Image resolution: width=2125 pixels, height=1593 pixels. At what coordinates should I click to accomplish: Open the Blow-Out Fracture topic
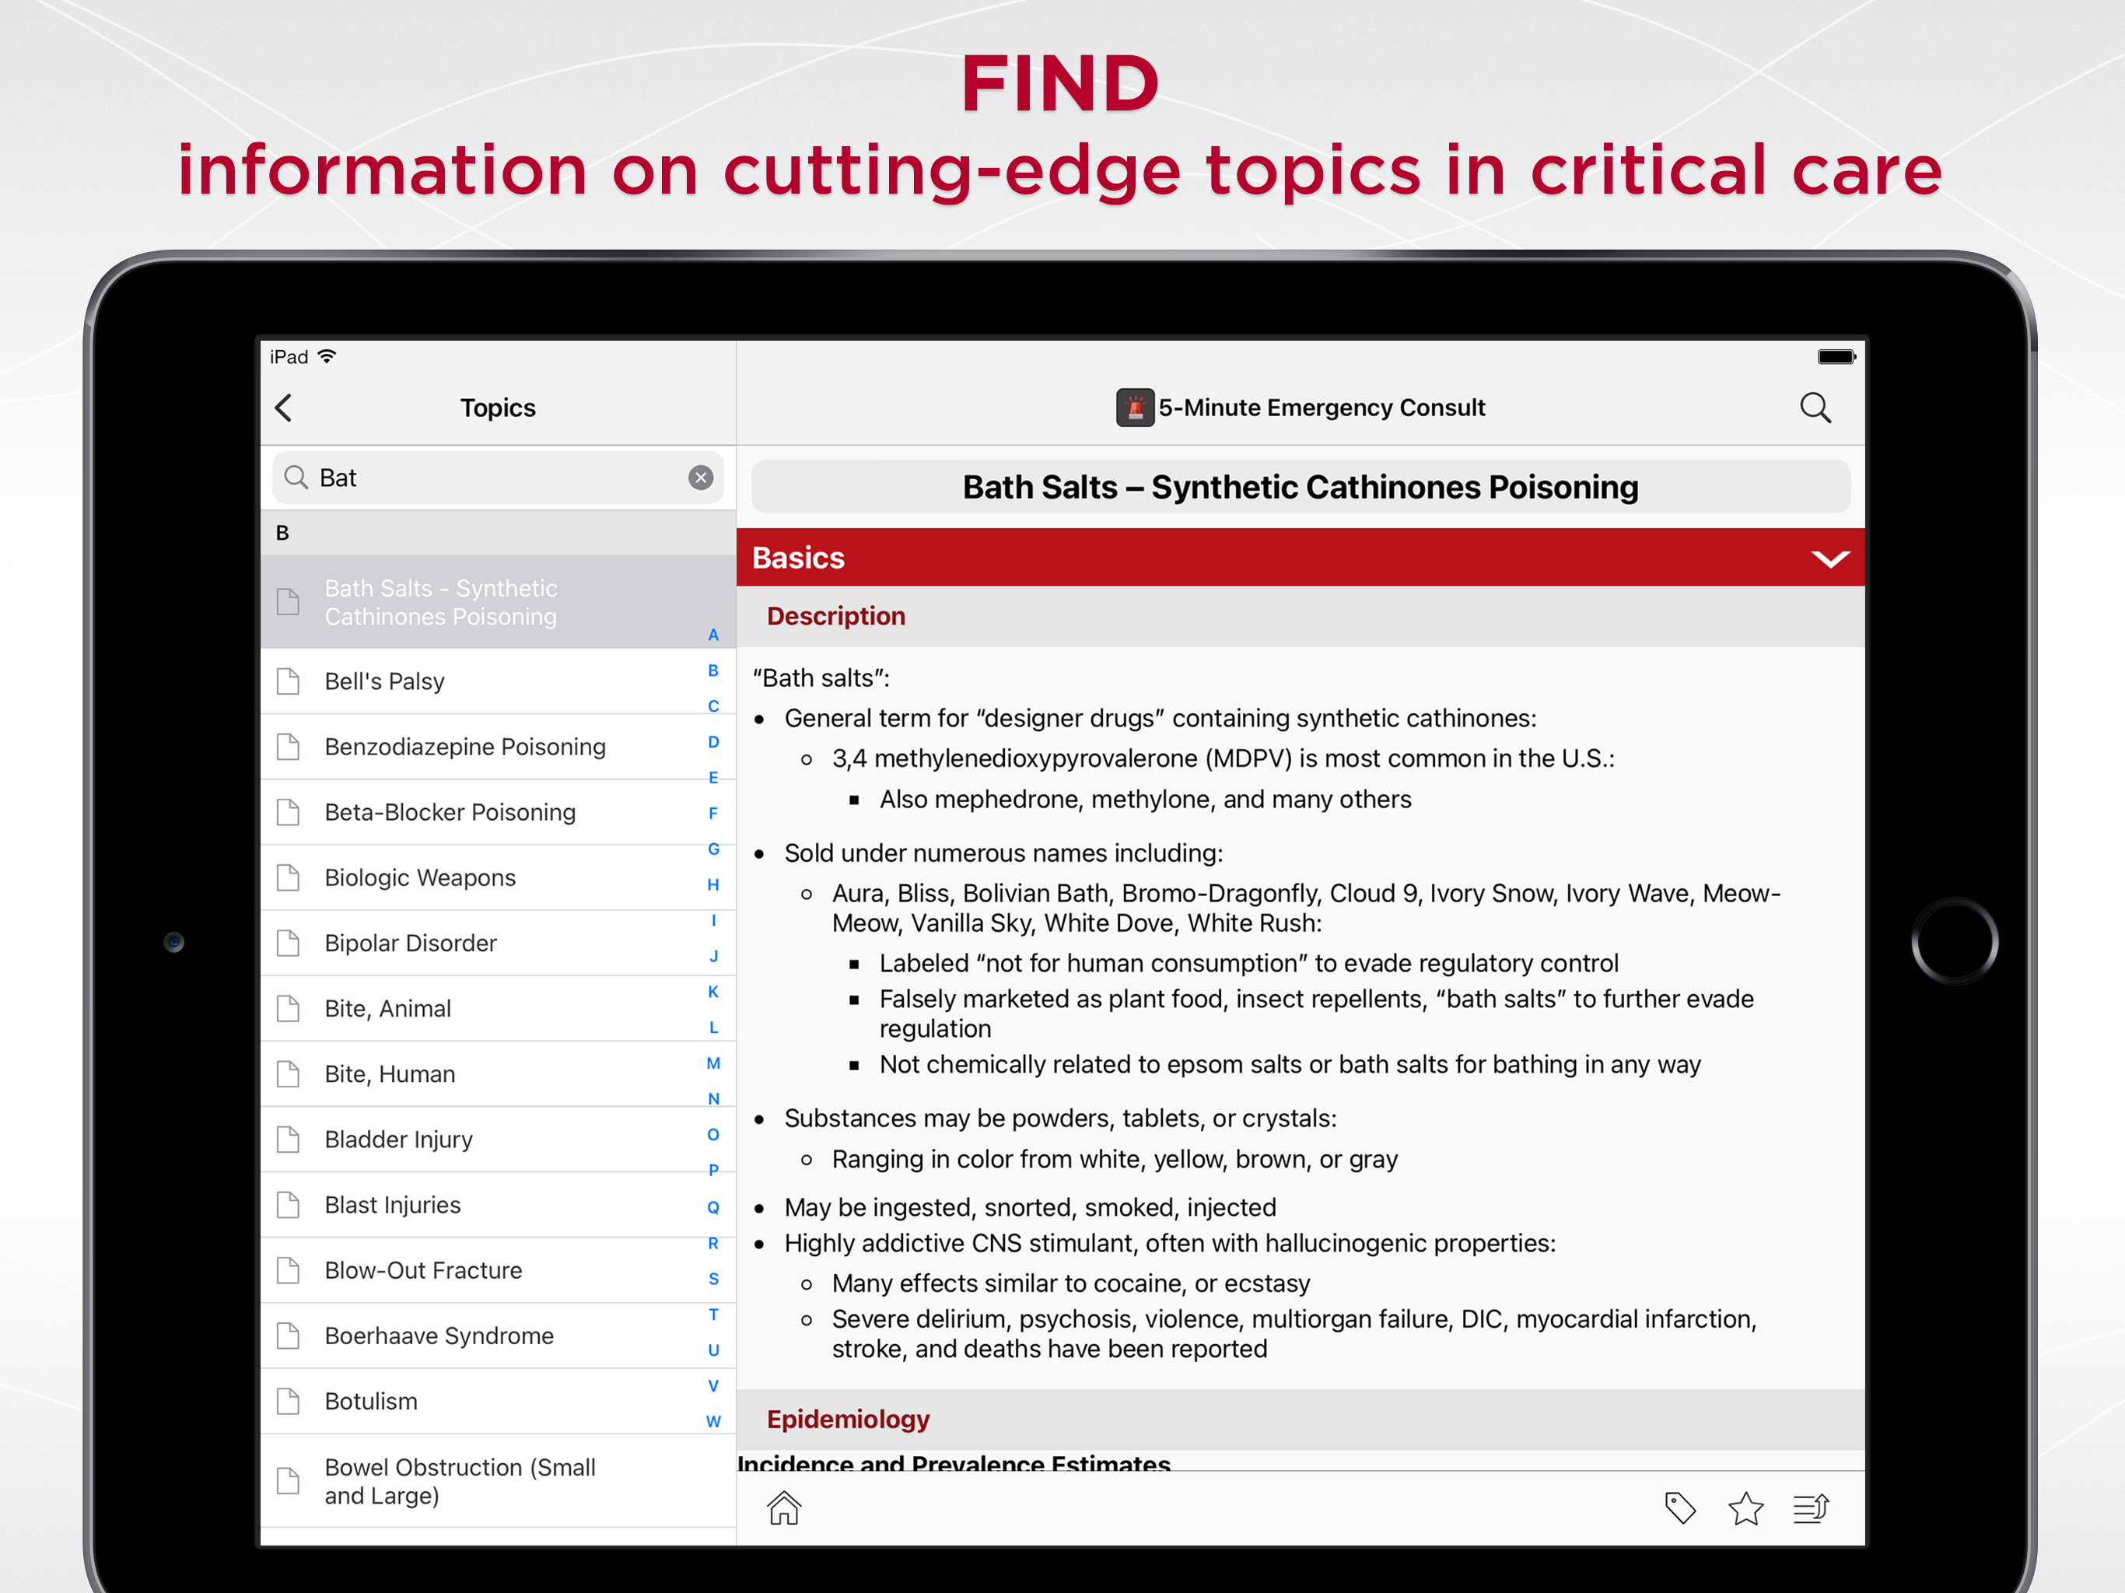(422, 1270)
